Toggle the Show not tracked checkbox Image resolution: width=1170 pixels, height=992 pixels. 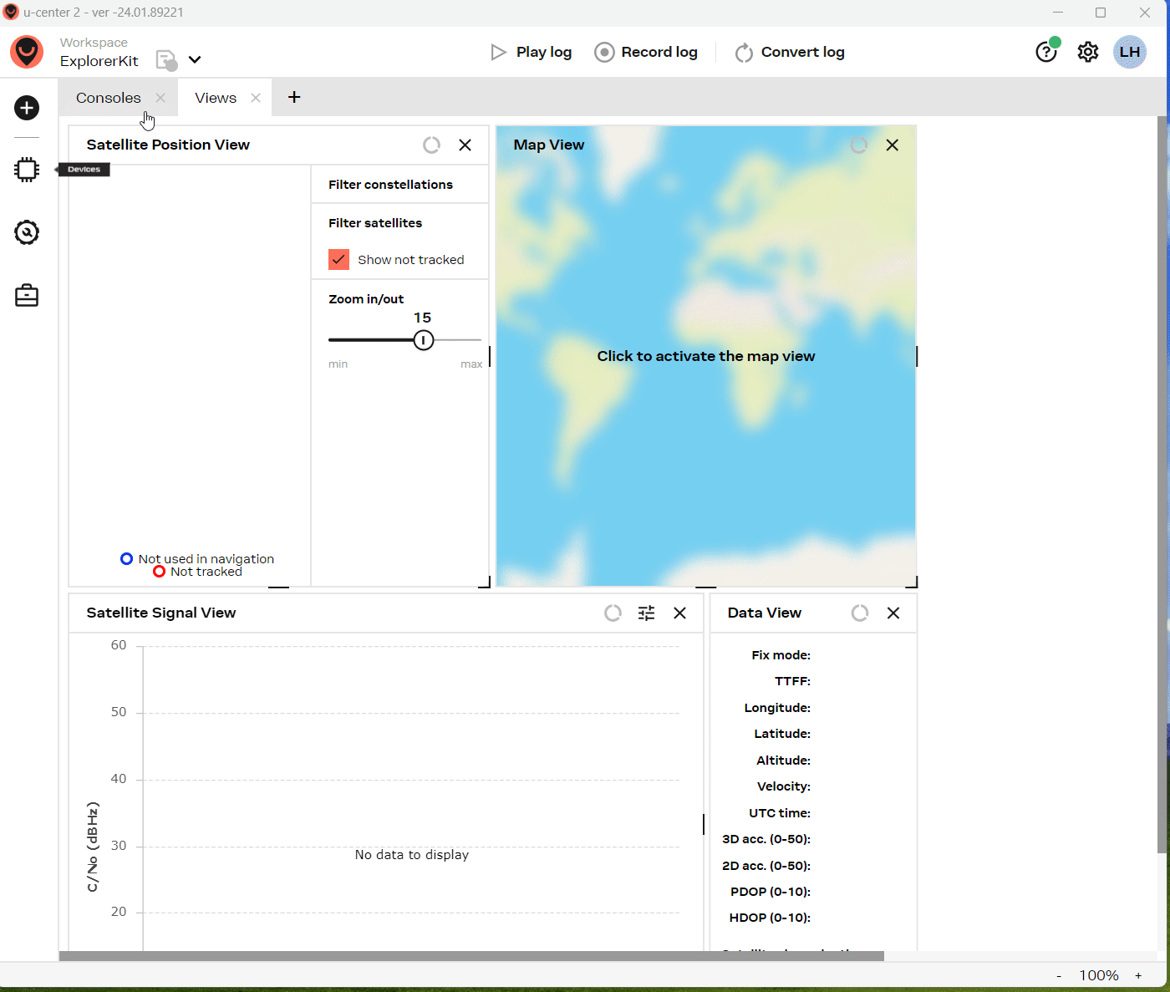(x=338, y=260)
